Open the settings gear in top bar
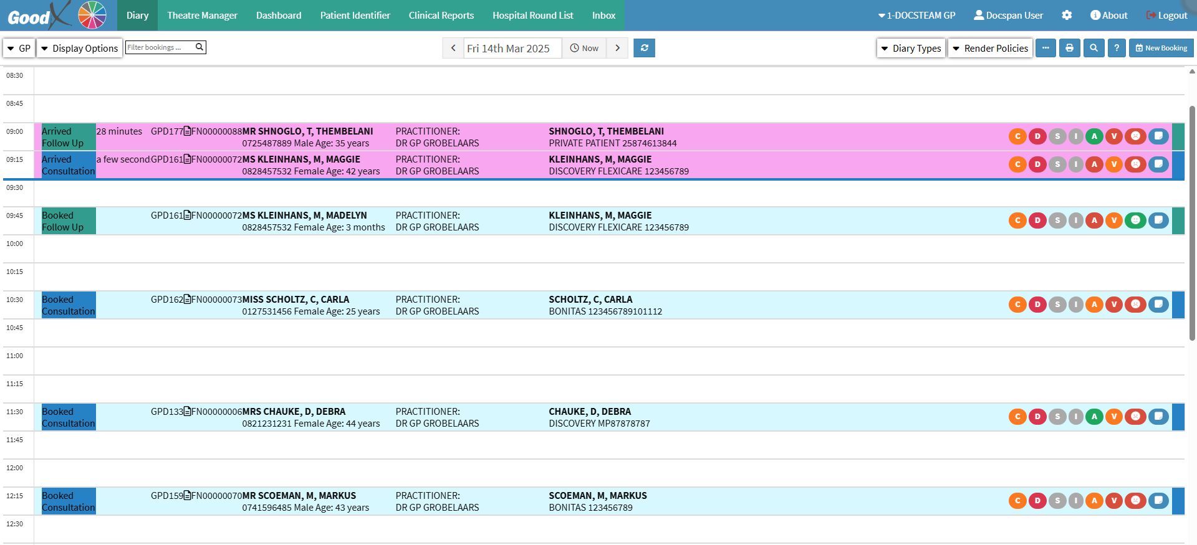 click(1067, 15)
